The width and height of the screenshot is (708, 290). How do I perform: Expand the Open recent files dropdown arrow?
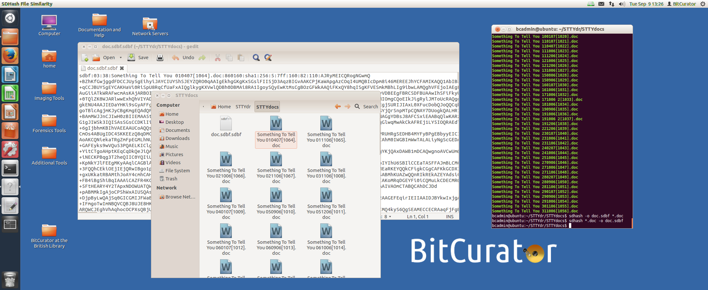pyautogui.click(x=121, y=58)
